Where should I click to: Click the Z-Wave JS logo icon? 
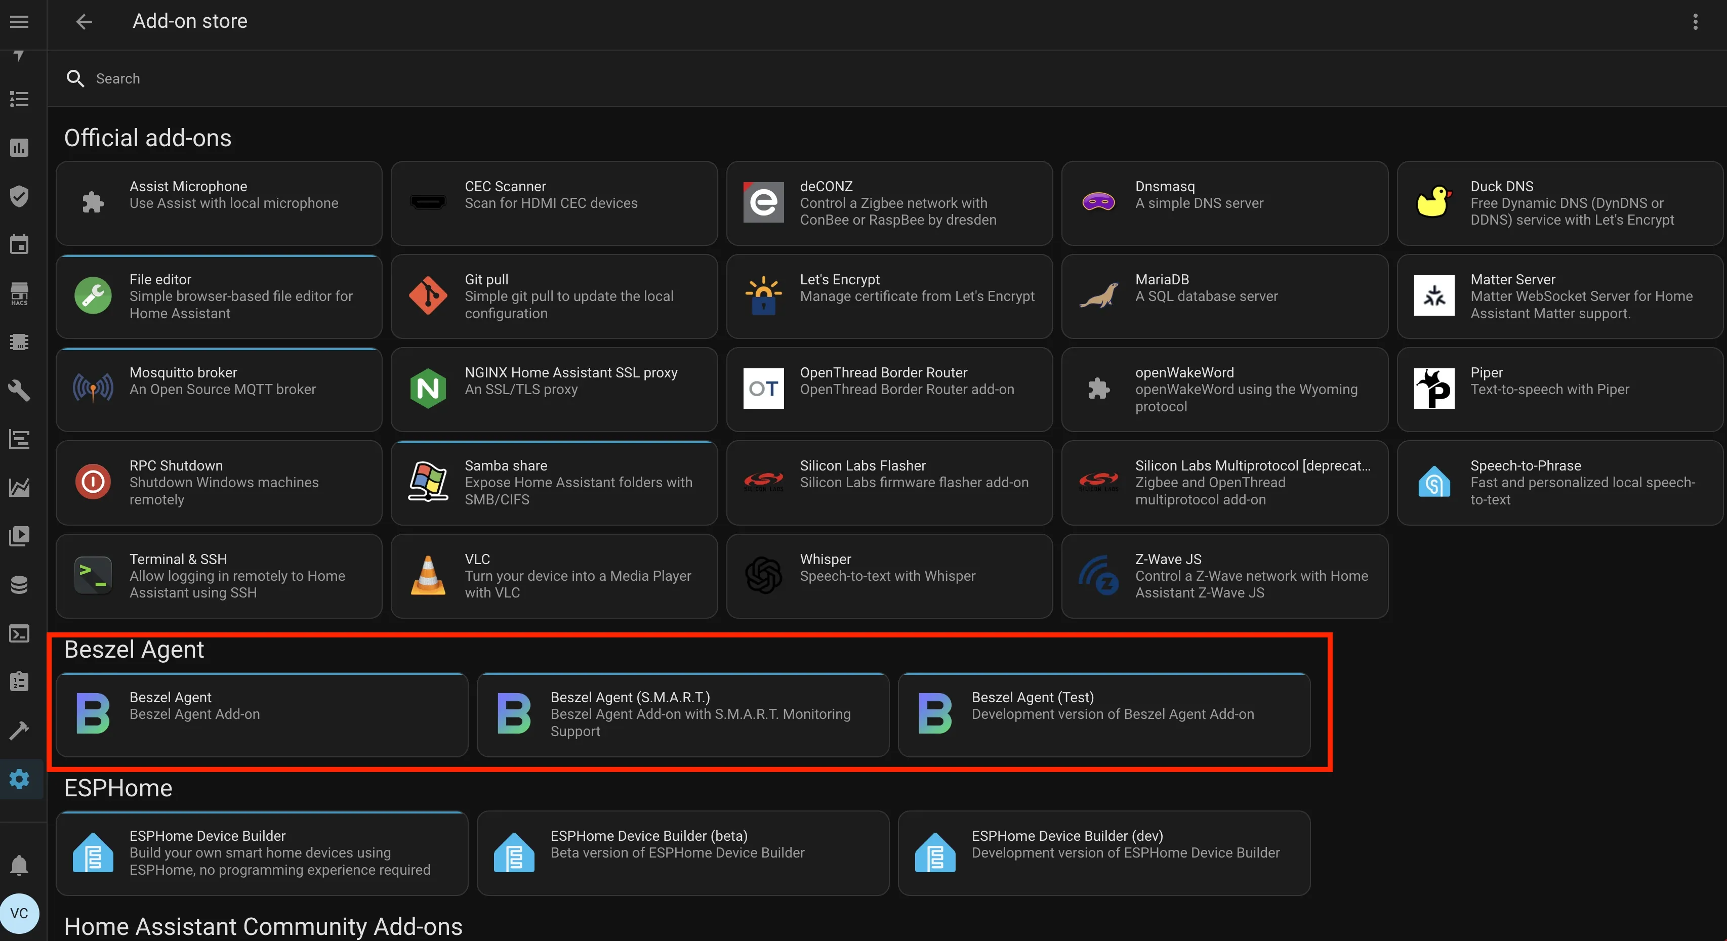(x=1099, y=575)
